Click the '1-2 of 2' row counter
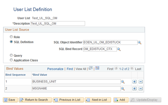Image resolution: width=168 pixels, height=105 pixels. (124, 69)
